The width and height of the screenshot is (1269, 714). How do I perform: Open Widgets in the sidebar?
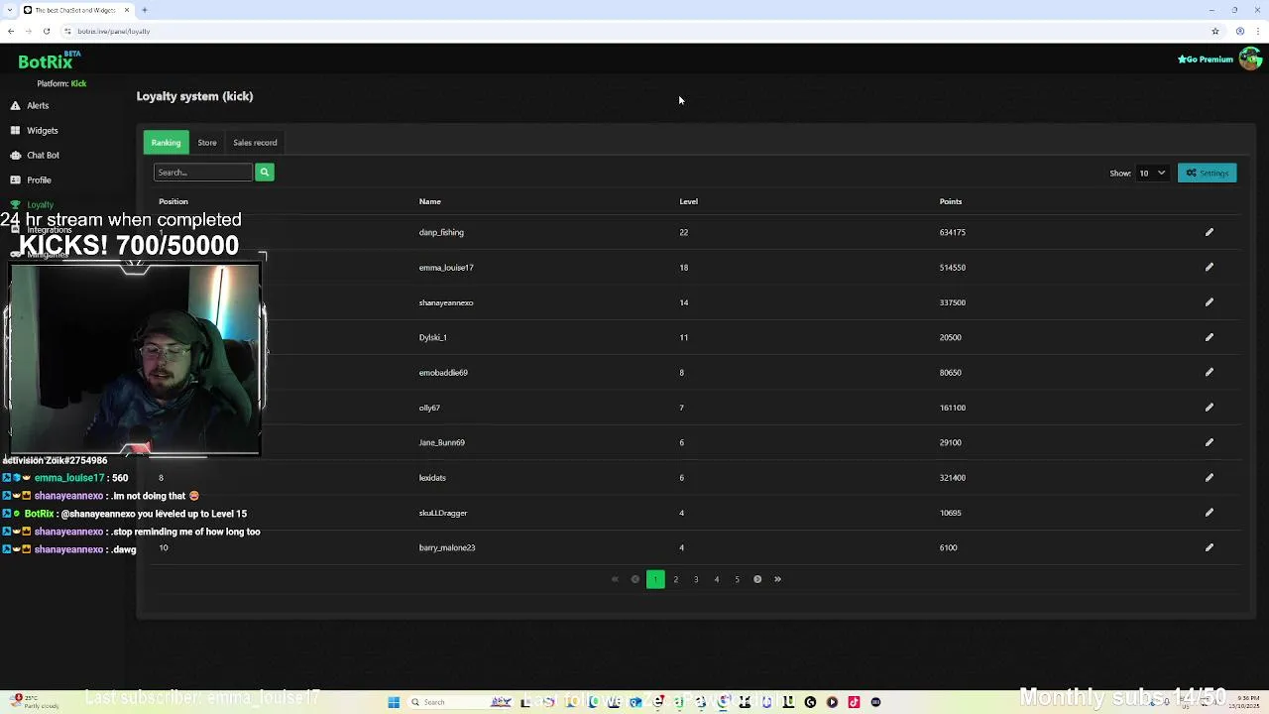pyautogui.click(x=42, y=130)
